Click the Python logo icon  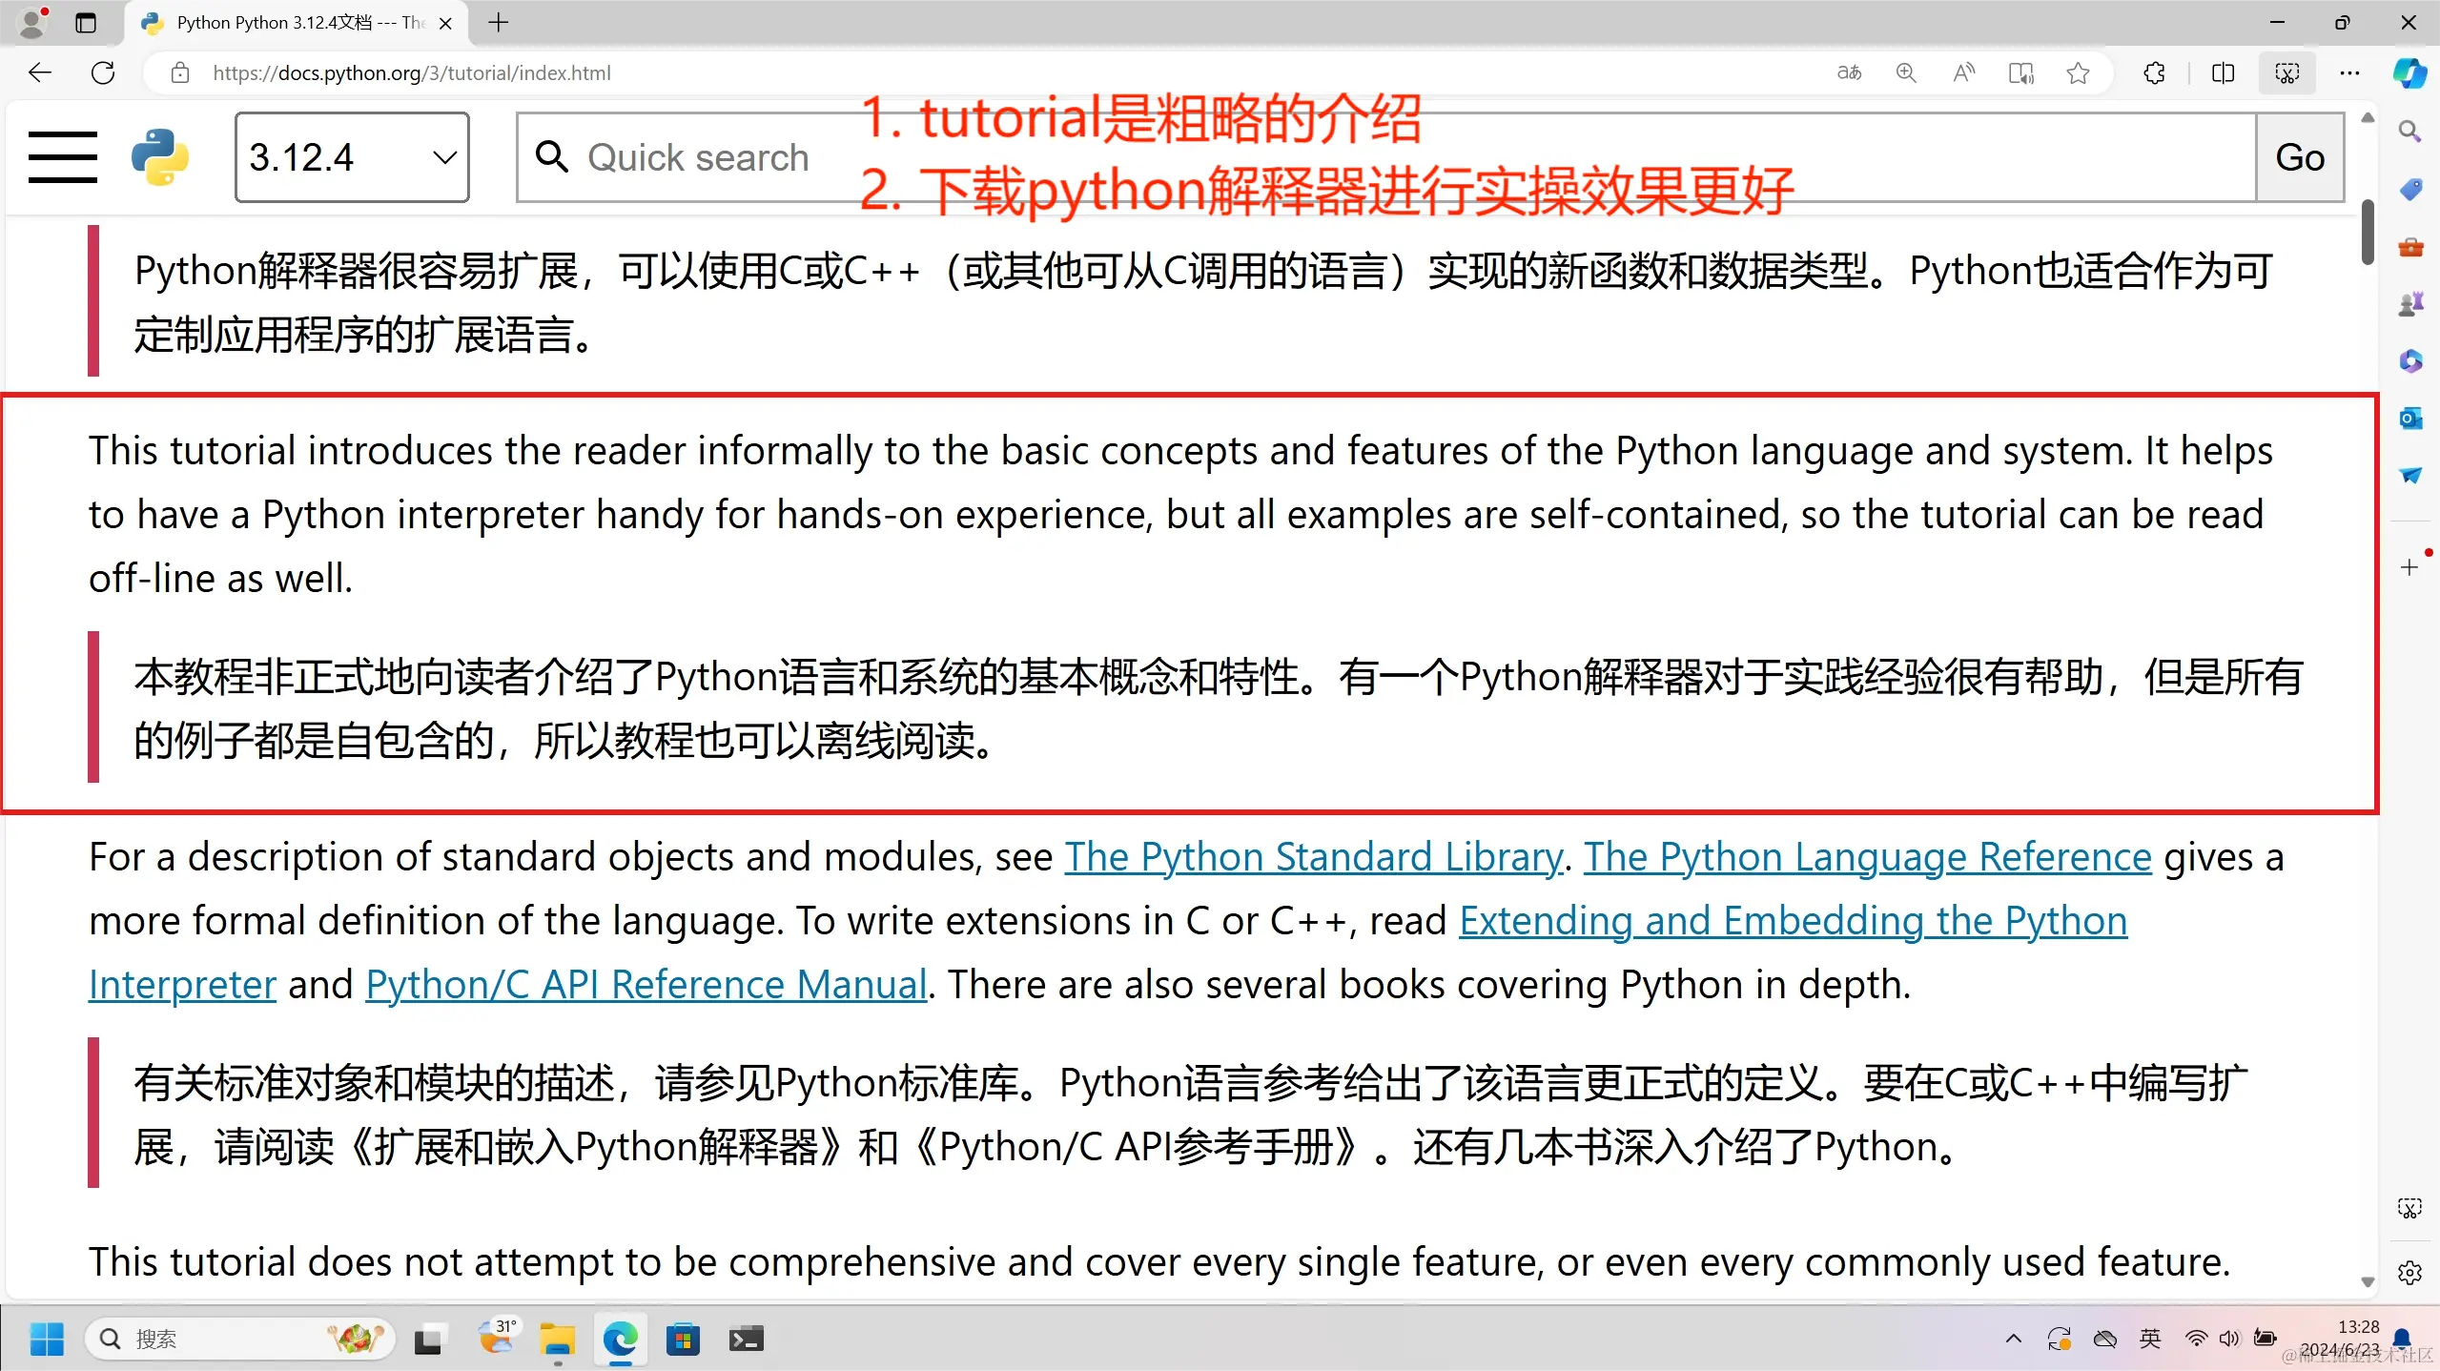[159, 157]
